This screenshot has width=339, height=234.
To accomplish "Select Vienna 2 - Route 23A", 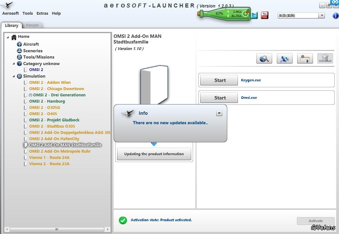I will pos(49,164).
